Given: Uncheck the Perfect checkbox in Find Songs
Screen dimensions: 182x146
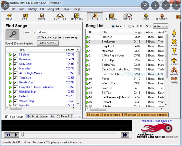Looking at the screenshot, I should tap(15, 97).
